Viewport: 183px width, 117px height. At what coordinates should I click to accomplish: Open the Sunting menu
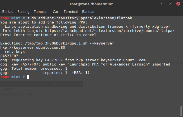23,12
